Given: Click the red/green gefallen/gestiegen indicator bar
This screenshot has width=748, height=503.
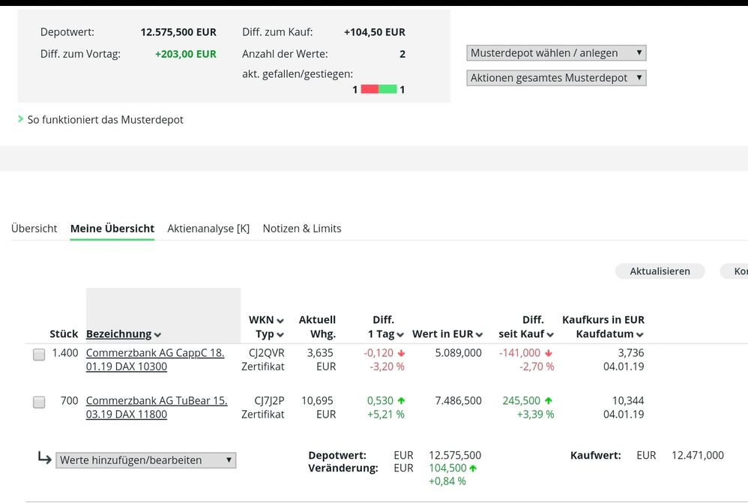Looking at the screenshot, I should pyautogui.click(x=378, y=88).
